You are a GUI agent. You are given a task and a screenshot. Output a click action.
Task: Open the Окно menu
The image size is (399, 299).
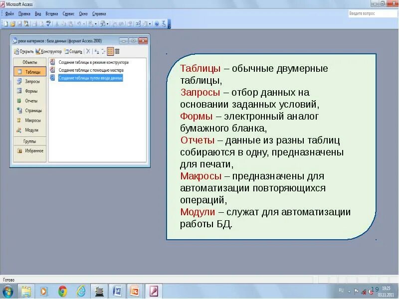point(83,14)
